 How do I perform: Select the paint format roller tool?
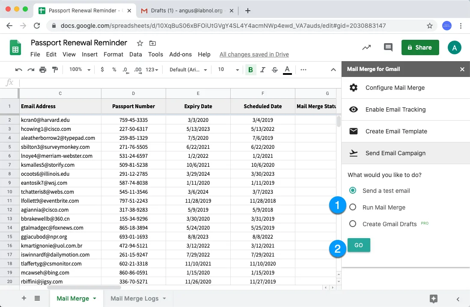pyautogui.click(x=55, y=70)
